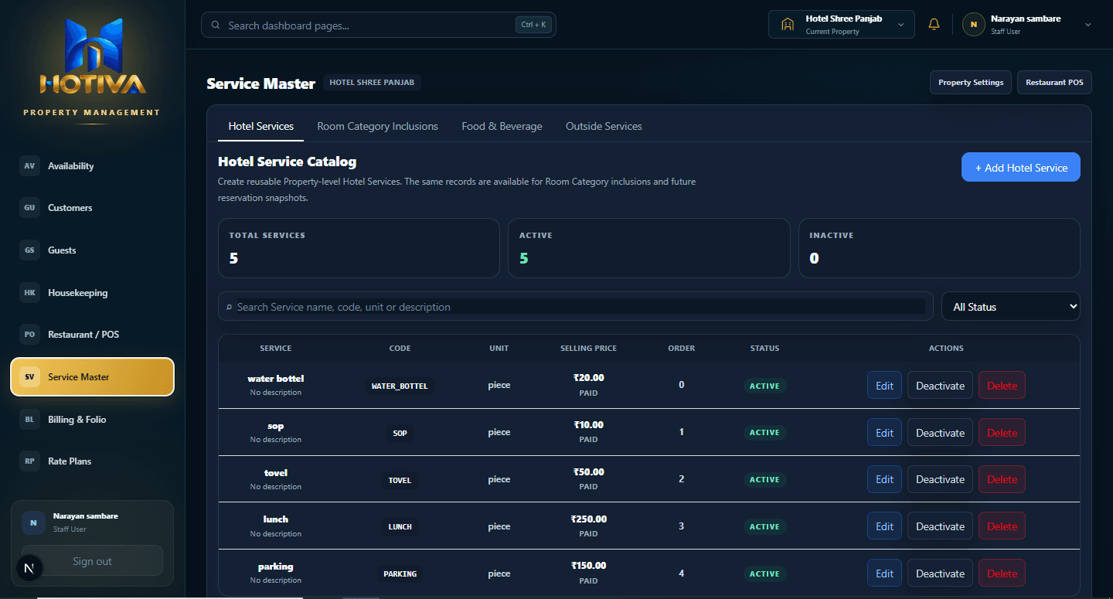Click the round N badge at bottom left
This screenshot has width=1113, height=599.
[29, 568]
